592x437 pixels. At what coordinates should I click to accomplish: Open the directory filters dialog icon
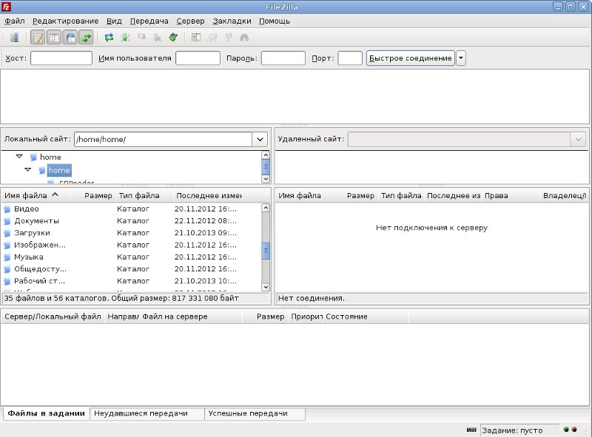[x=196, y=37]
